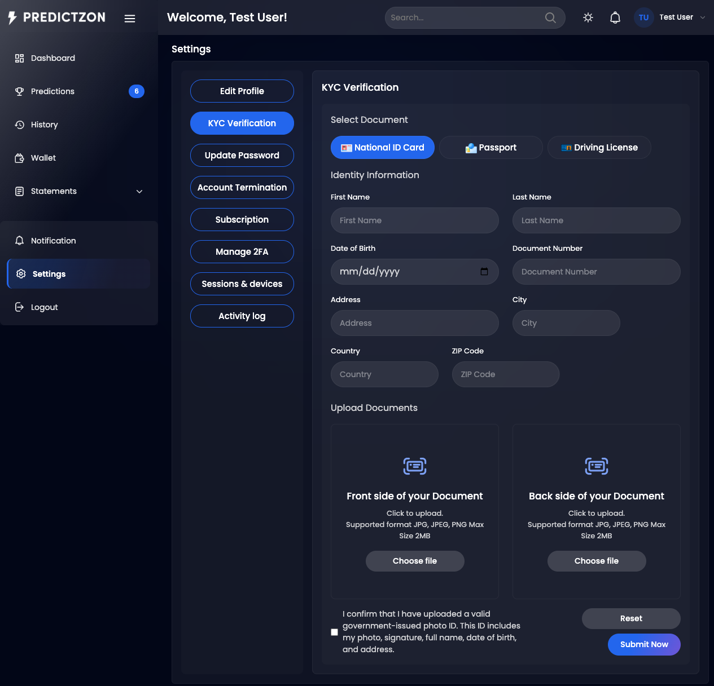Click the Logout exit icon
Screen dimensions: 714x686
[x=19, y=307]
